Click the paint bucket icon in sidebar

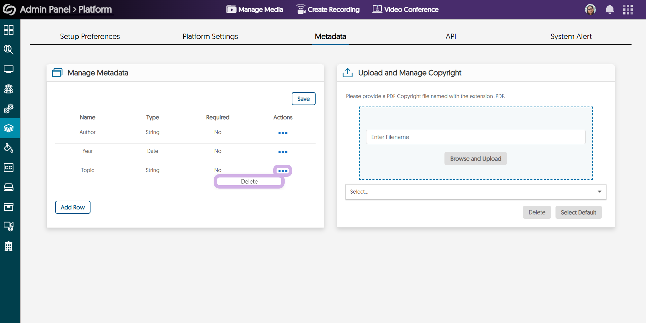[8, 148]
